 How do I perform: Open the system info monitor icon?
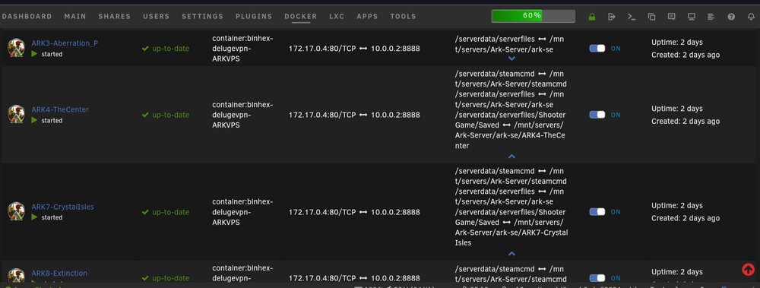click(691, 17)
